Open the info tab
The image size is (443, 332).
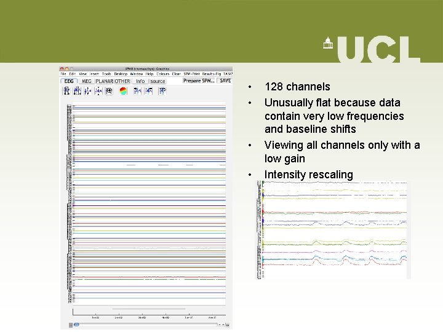point(140,81)
